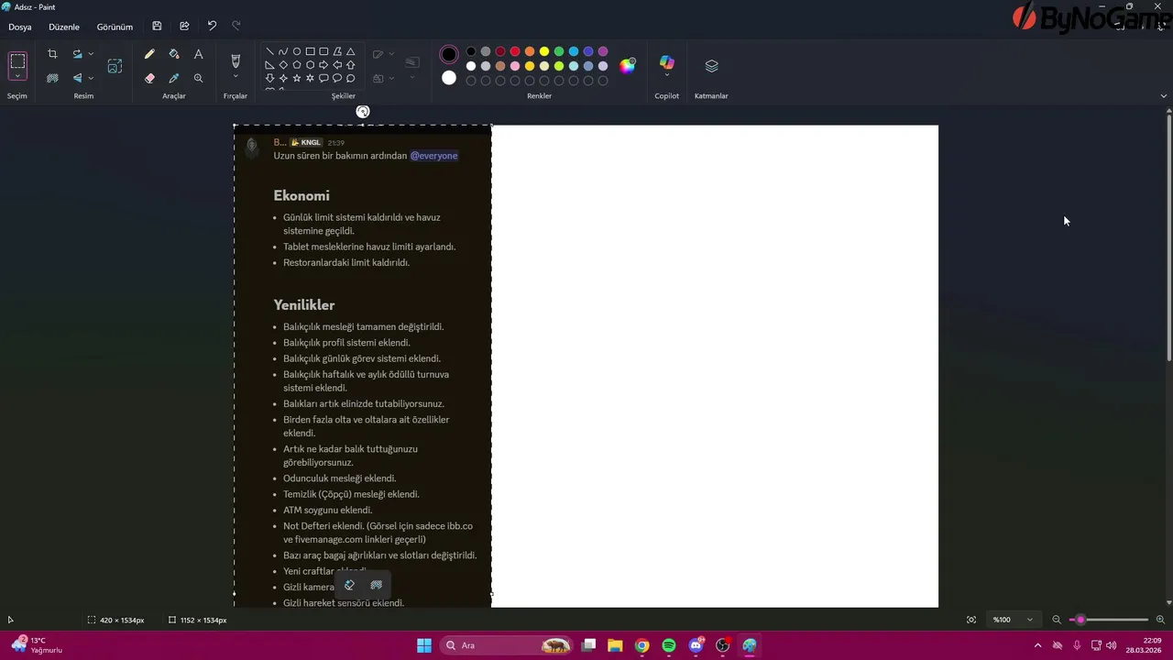Viewport: 1173px width, 660px height.
Task: Collapse the ribbon with the chevron
Action: 1164,95
